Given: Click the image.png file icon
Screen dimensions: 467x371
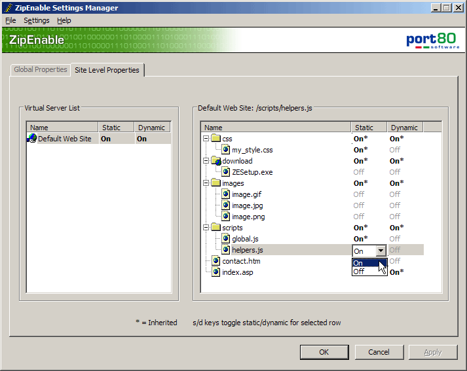Looking at the screenshot, I should pyautogui.click(x=226, y=217).
